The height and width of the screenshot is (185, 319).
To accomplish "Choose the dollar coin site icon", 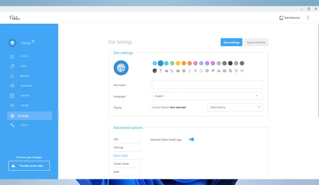I will [236, 71].
